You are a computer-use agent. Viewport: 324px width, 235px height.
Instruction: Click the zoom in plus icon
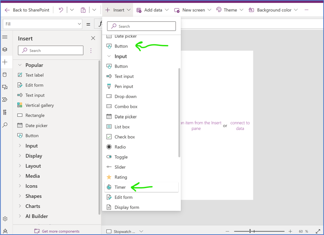pyautogui.click(x=290, y=231)
